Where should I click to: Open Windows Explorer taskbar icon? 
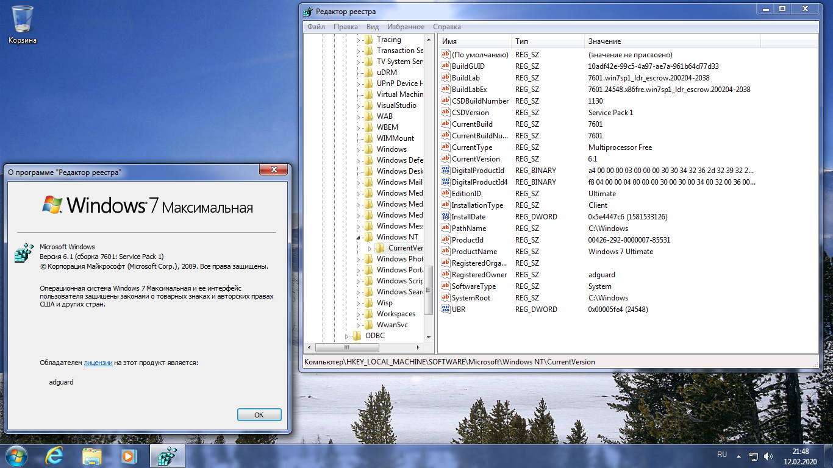pyautogui.click(x=92, y=456)
